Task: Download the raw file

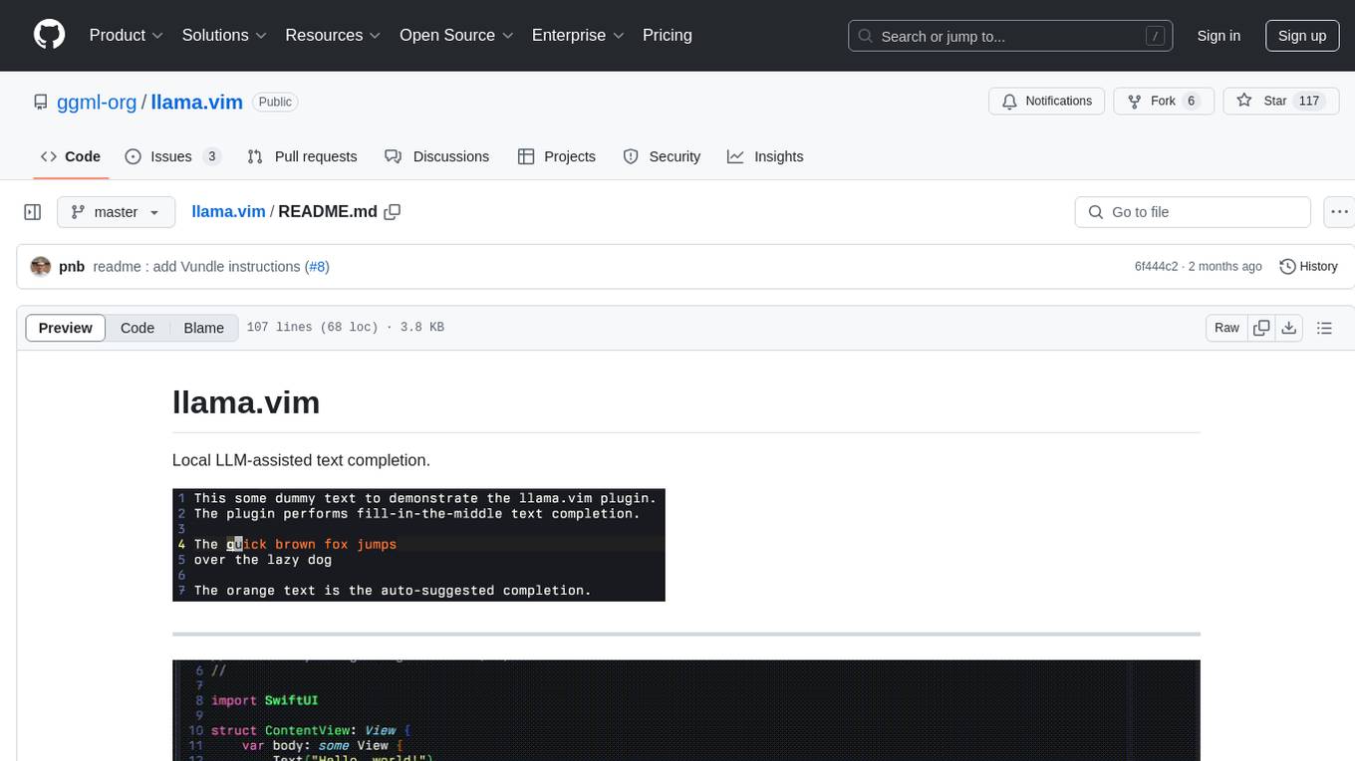Action: 1288,328
